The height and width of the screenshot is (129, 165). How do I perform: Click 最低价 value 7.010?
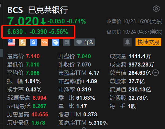pyautogui.click(x=33, y=65)
